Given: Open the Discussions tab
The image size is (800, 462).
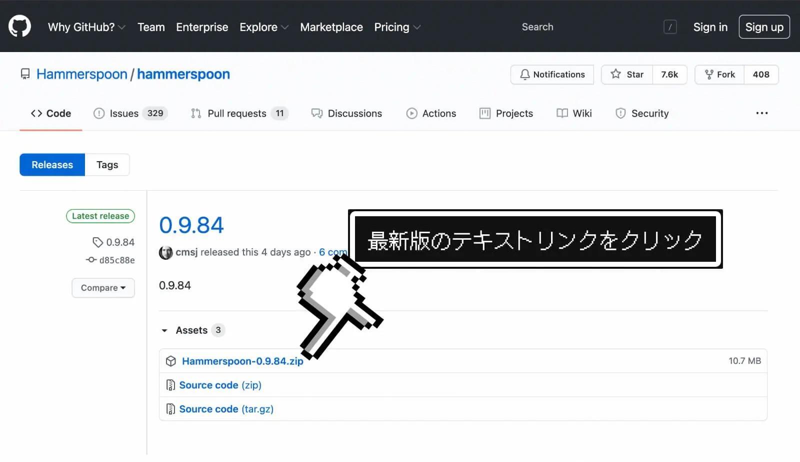Looking at the screenshot, I should tap(346, 114).
